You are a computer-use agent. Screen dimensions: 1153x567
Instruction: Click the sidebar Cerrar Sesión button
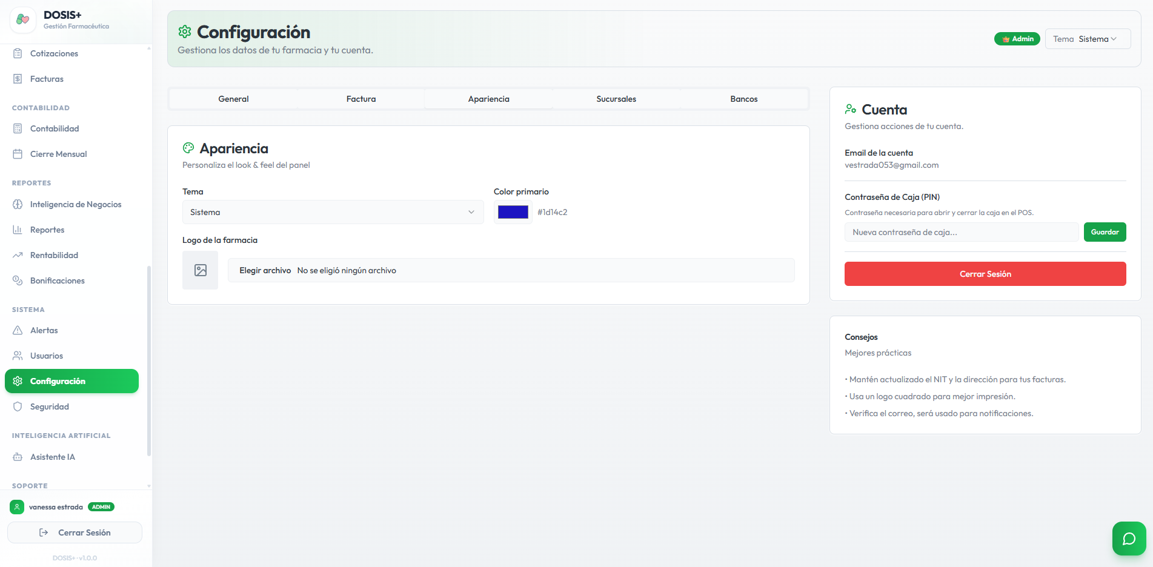tap(75, 532)
